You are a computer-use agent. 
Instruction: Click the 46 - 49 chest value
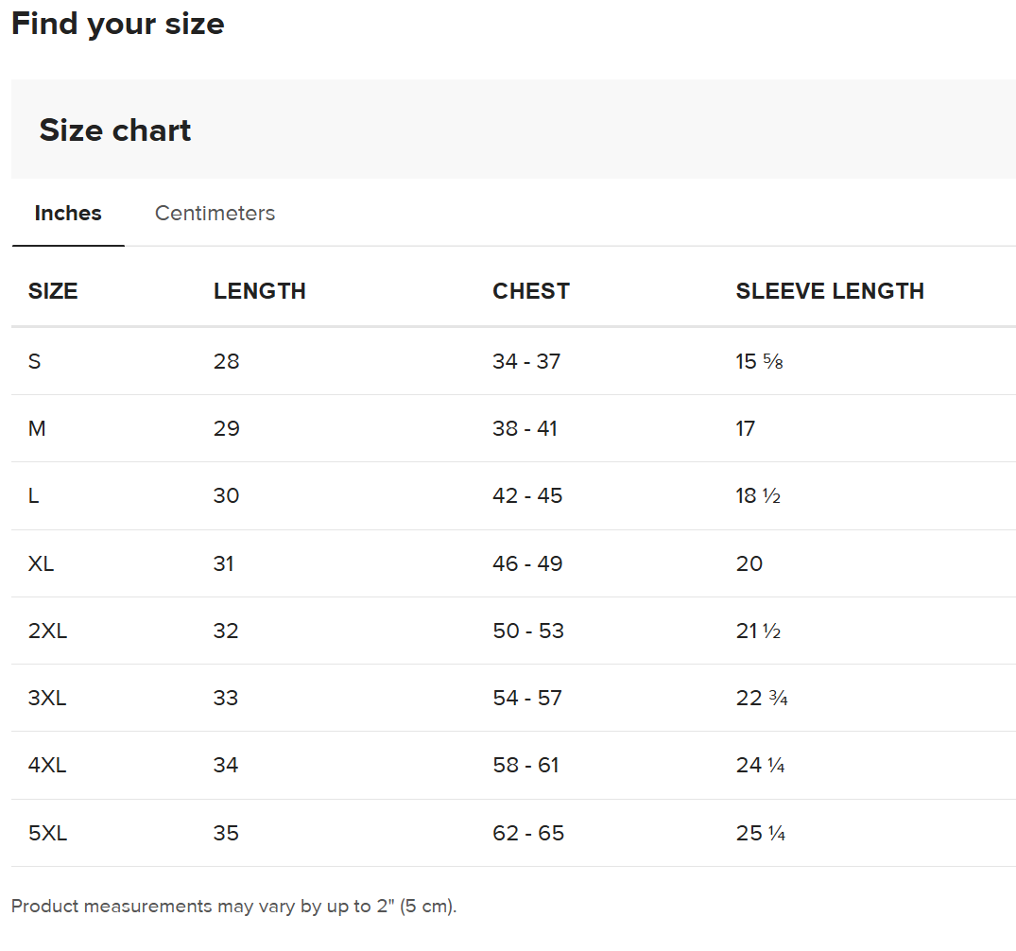(x=527, y=563)
